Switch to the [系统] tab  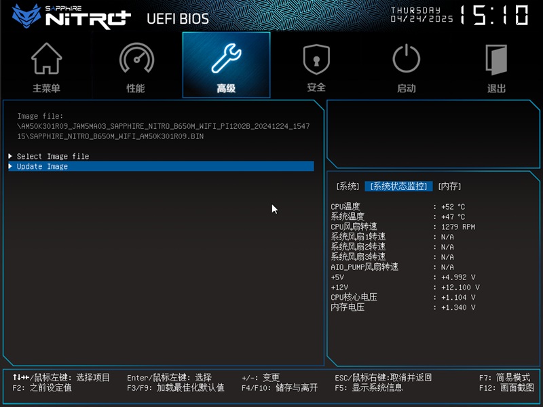coord(348,187)
